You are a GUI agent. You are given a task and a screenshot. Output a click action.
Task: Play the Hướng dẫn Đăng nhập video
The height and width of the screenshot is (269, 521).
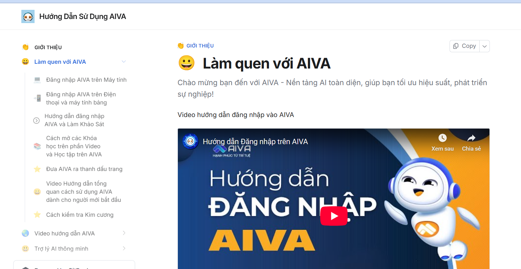334,216
